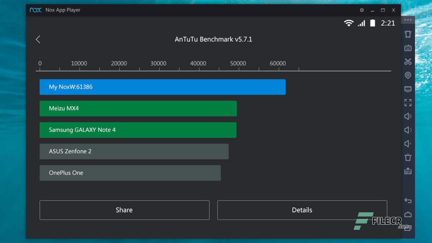
Task: Open the keyboard mapping tool
Action: (x=408, y=48)
